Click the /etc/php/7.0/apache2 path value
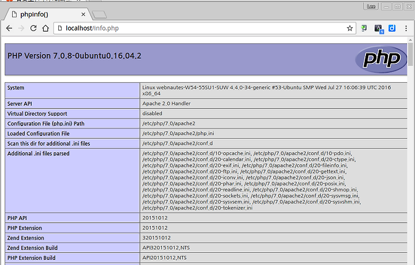 pos(168,123)
